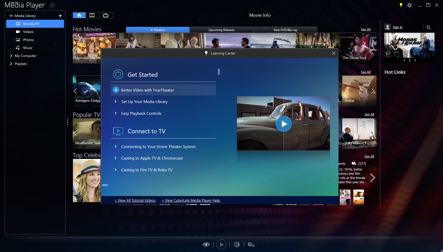Image resolution: width=443 pixels, height=252 pixels.
Task: Select Videos in the Media Library sidebar
Action: (x=28, y=32)
